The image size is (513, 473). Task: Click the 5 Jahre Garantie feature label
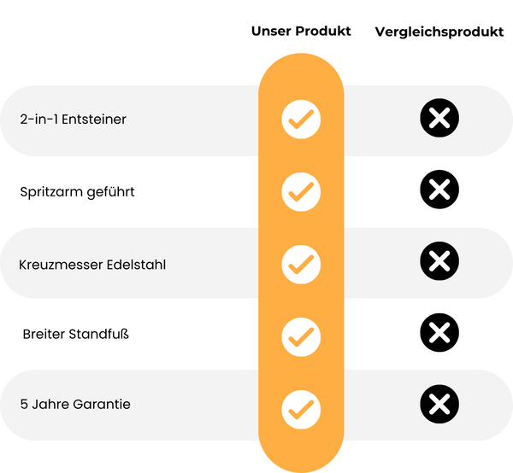tap(75, 404)
